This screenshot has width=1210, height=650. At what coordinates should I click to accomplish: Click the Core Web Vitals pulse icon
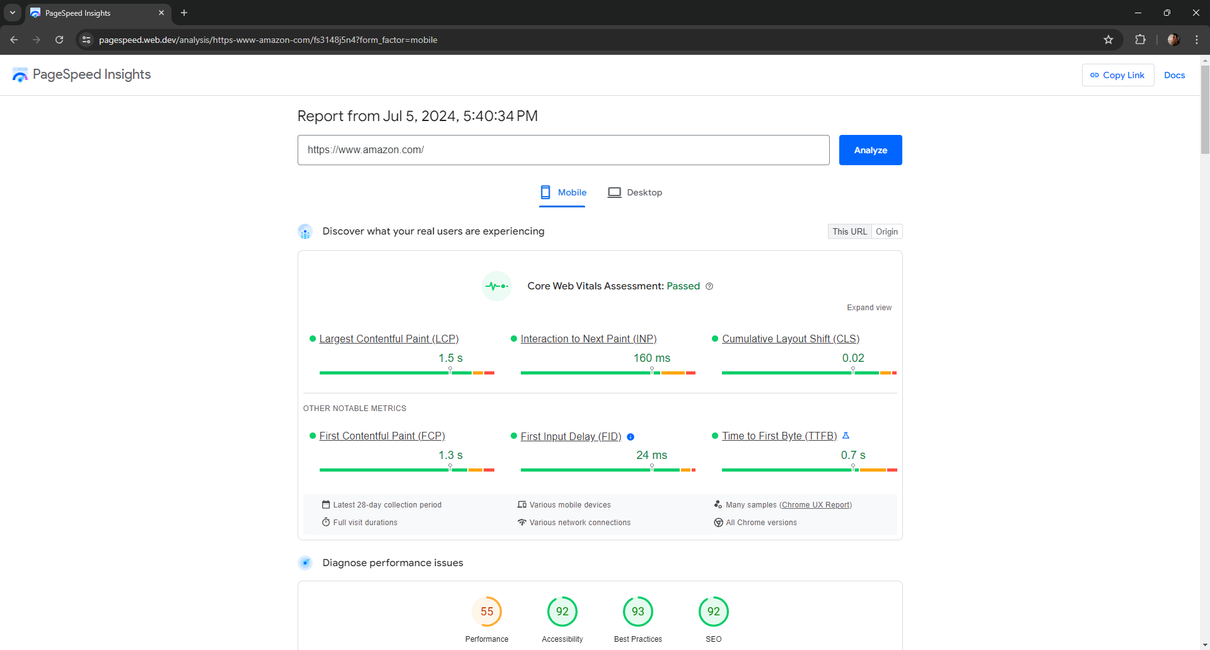coord(497,286)
